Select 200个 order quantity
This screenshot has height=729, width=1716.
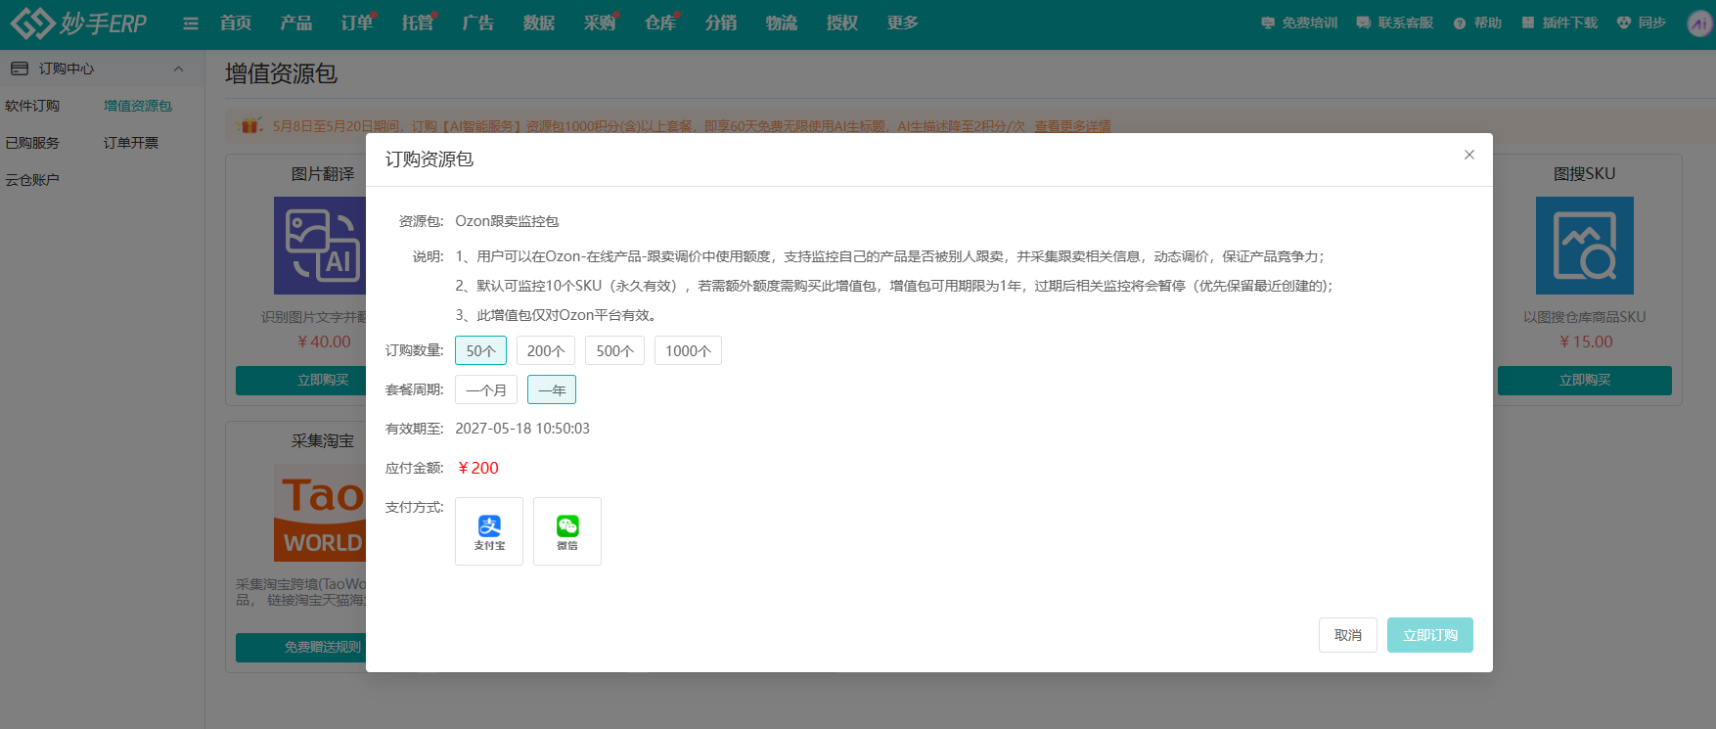coord(546,350)
